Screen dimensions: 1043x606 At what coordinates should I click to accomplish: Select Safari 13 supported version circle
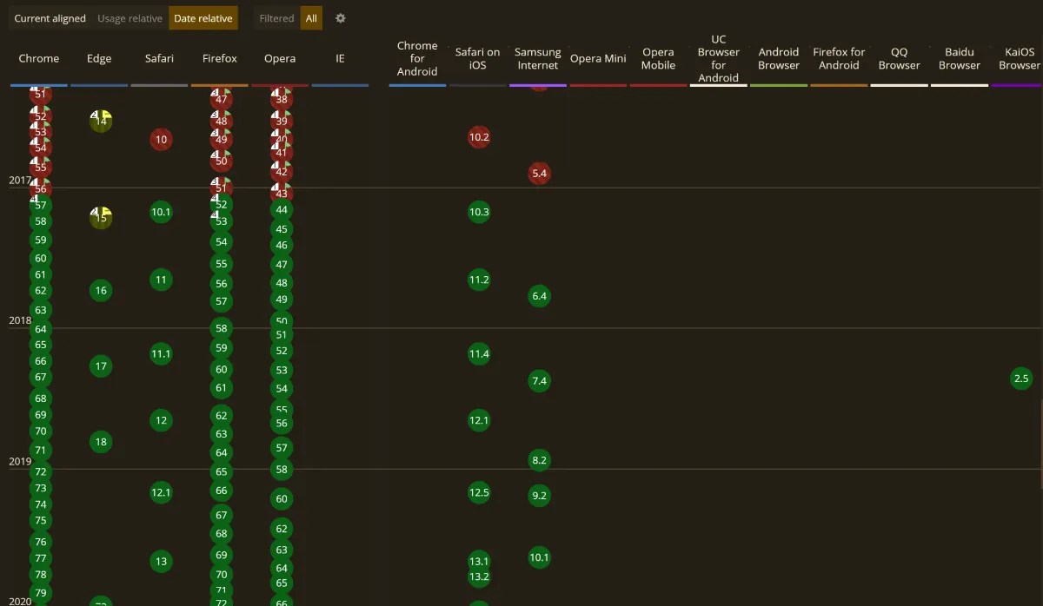click(x=161, y=562)
